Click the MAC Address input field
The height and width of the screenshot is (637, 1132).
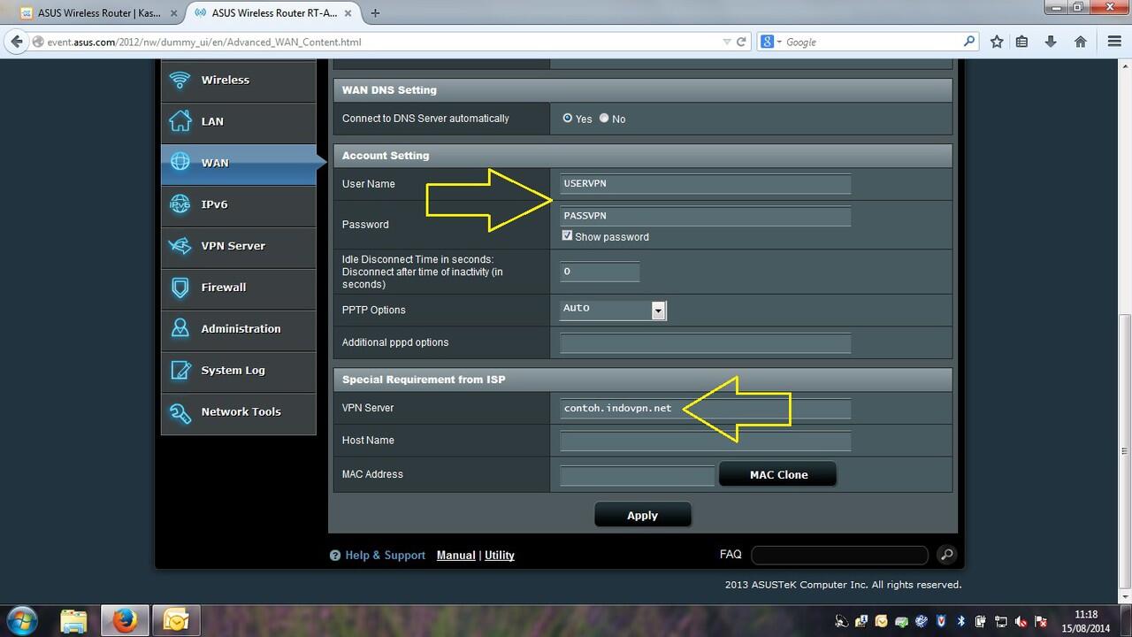(637, 475)
